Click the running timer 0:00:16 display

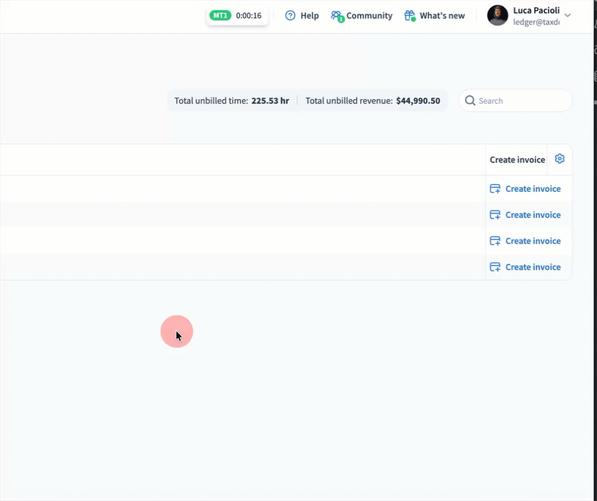[249, 16]
